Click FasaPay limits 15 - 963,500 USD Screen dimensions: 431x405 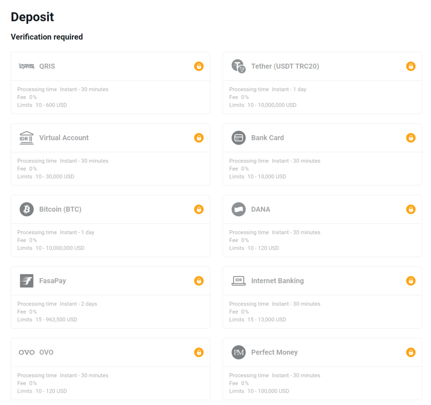(x=47, y=320)
